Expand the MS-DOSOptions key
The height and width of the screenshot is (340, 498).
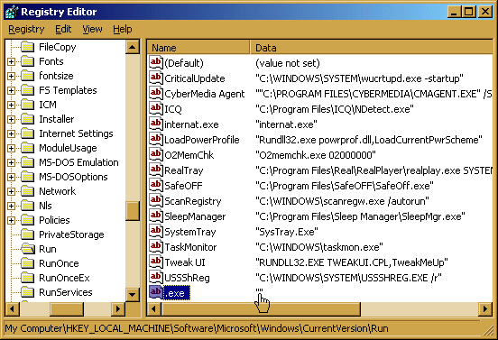point(11,177)
